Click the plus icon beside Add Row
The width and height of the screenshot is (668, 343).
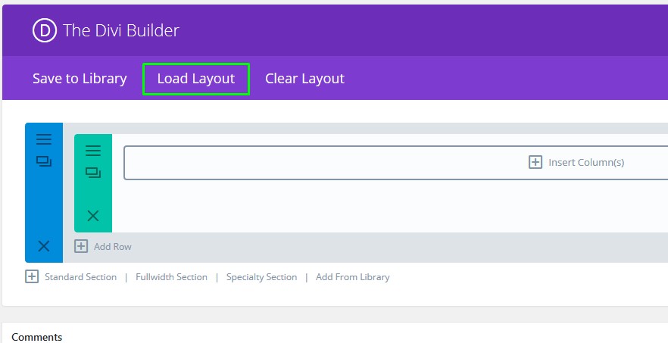click(81, 246)
